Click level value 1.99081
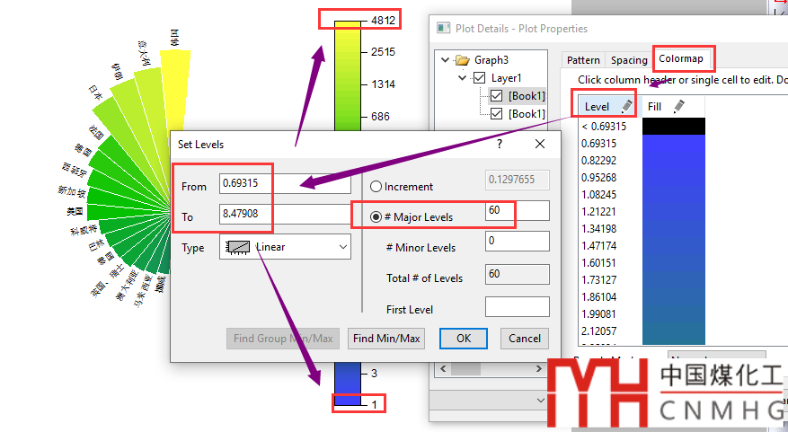Viewport: 788px width, 432px height. (x=598, y=314)
